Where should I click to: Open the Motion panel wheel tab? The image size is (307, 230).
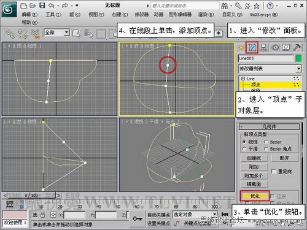[x=276, y=48]
